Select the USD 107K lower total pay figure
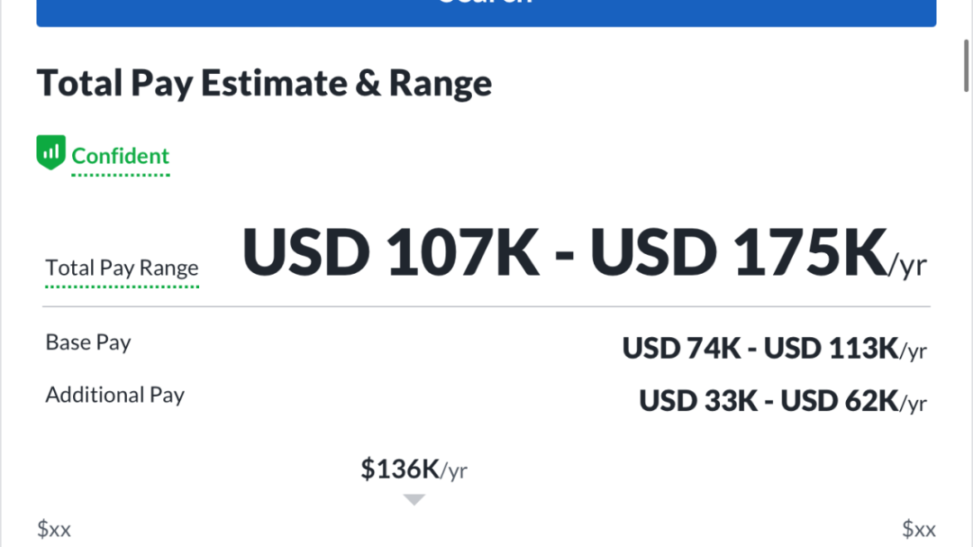This screenshot has width=973, height=547. point(390,252)
